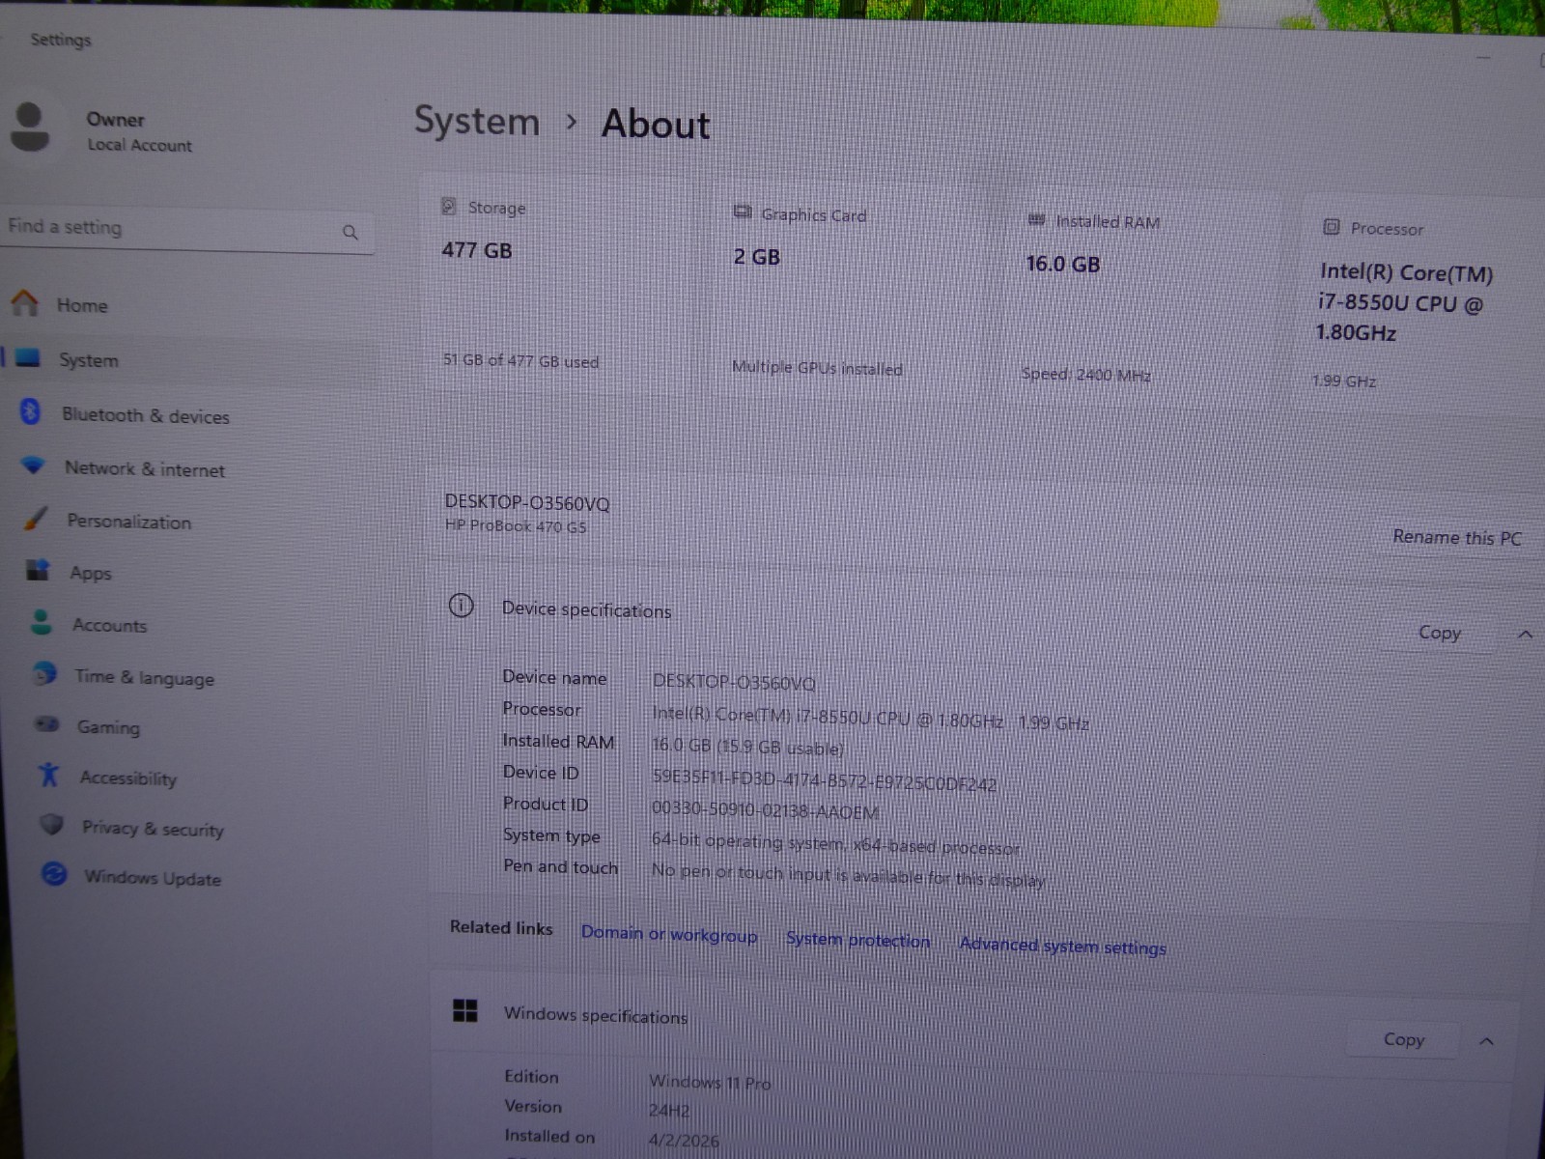Copy the Device specifications
The height and width of the screenshot is (1159, 1545).
pos(1439,633)
